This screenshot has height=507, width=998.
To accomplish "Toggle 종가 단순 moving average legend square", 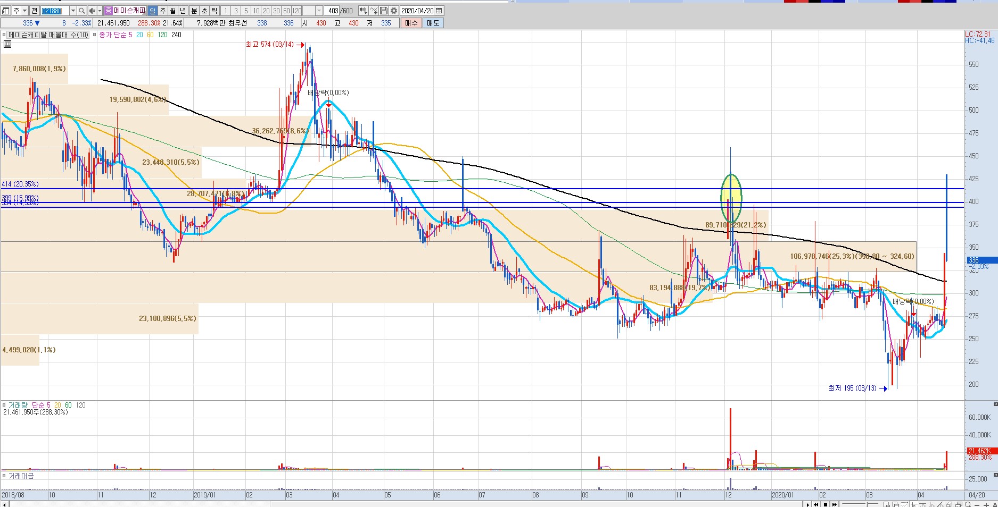I will point(95,35).
